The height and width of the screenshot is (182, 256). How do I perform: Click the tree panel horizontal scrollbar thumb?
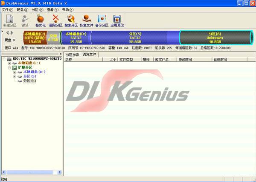pyautogui.click(x=29, y=172)
